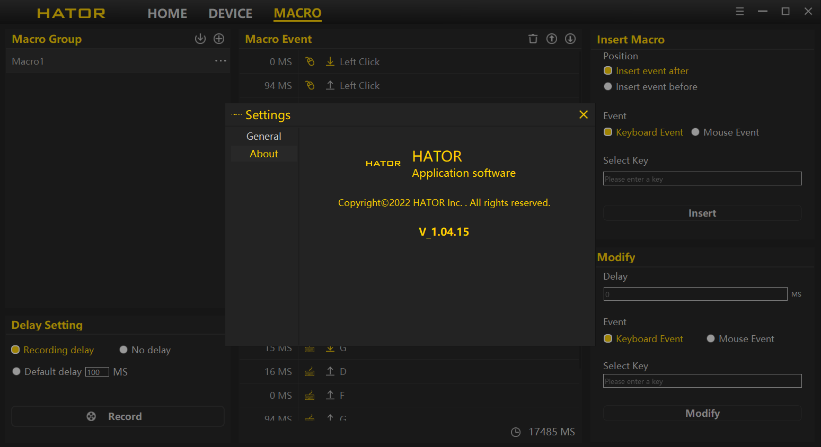Select Default delay option

(47, 372)
